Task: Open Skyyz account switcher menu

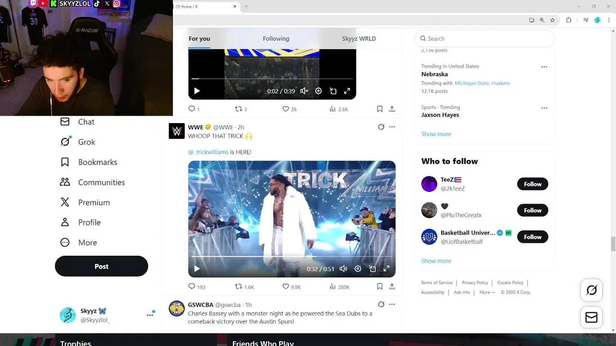Action: point(106,315)
